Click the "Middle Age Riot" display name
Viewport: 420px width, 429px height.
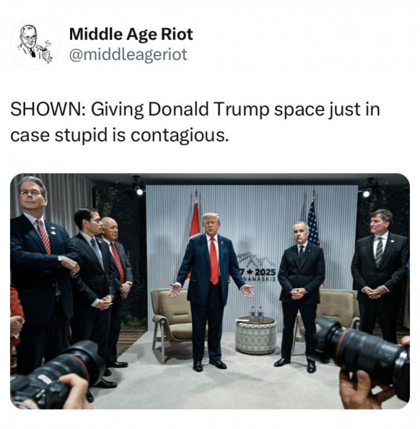point(131,34)
